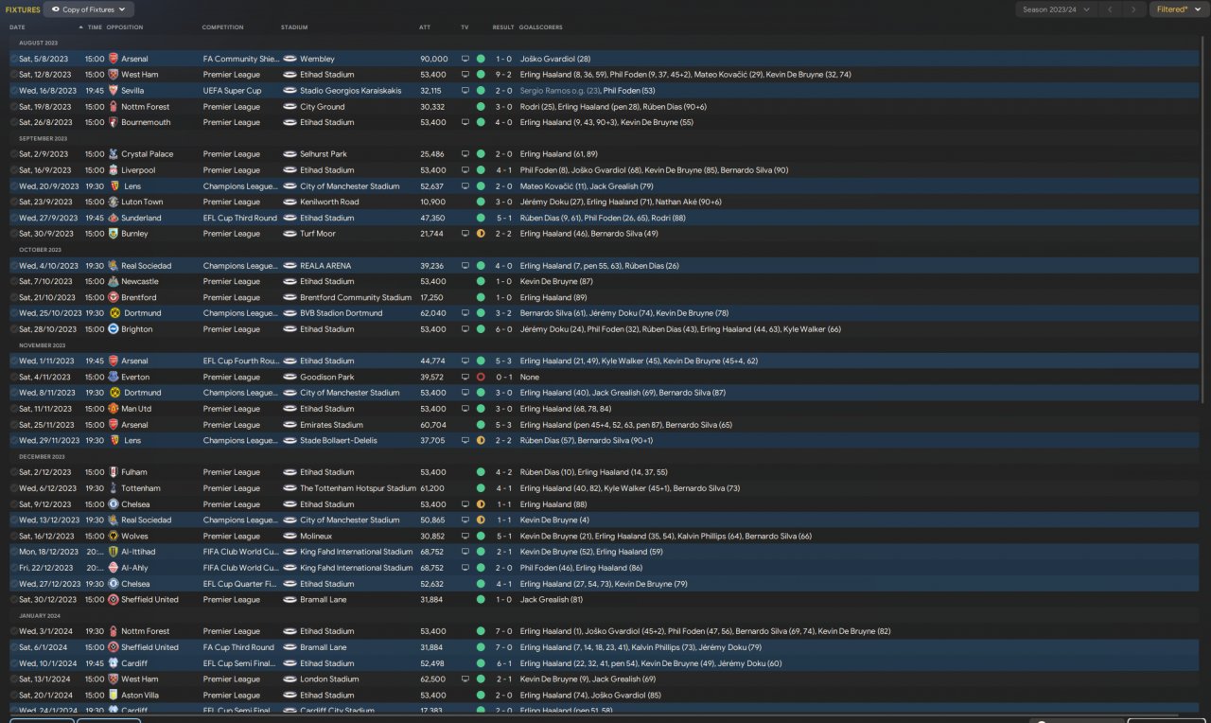
Task: Click the Sevilla club badge
Action: (114, 91)
